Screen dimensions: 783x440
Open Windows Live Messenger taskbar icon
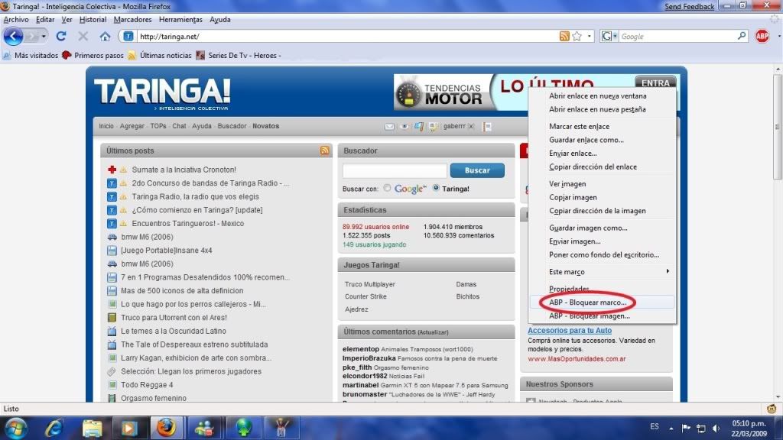[x=203, y=428]
